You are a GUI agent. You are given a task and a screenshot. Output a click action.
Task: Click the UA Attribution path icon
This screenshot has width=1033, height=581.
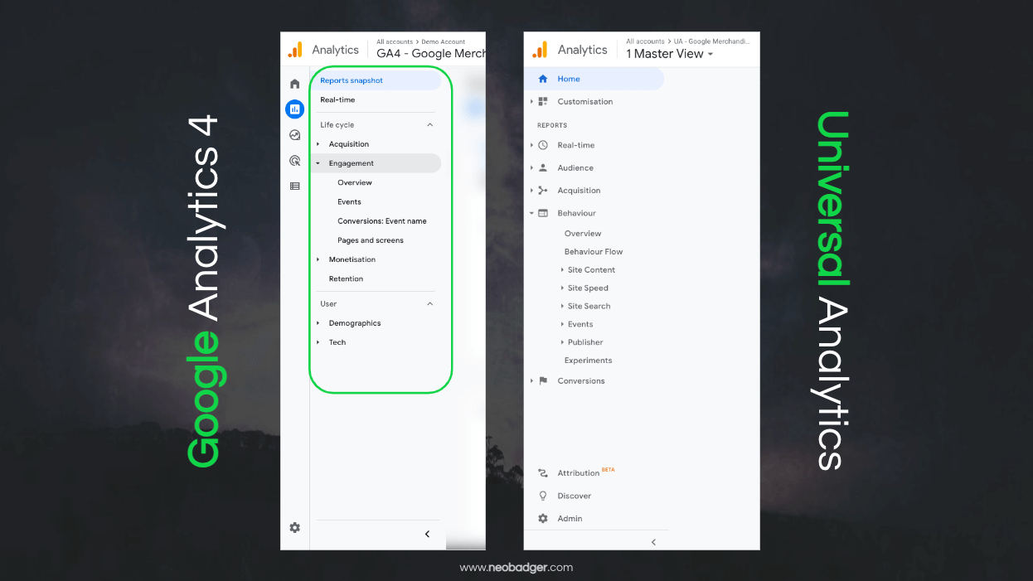click(x=543, y=473)
